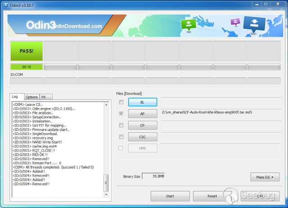This screenshot has width=288, height=208.
Task: Select log line 'RQT_CLOSE !!'
Action: click(x=34, y=151)
